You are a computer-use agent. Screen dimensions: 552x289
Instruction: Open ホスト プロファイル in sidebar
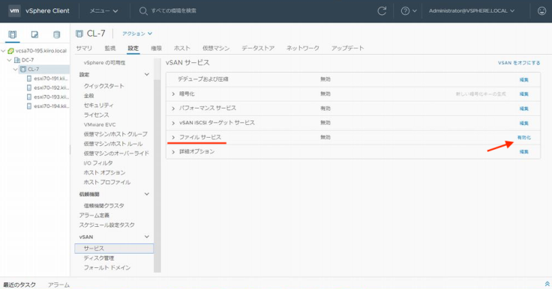107,182
